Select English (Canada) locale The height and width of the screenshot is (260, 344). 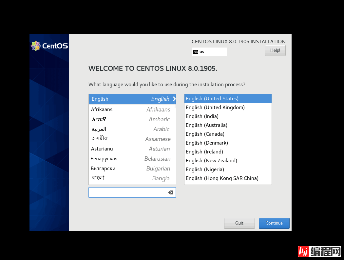point(205,134)
